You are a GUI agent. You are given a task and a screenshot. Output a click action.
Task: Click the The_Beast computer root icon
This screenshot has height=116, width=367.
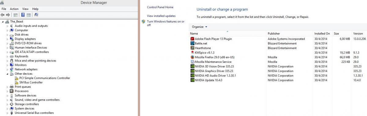click(x=7, y=22)
